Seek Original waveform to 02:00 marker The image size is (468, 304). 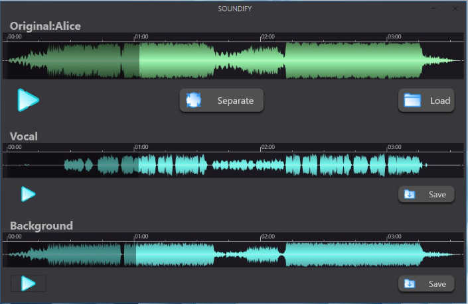coord(268,36)
